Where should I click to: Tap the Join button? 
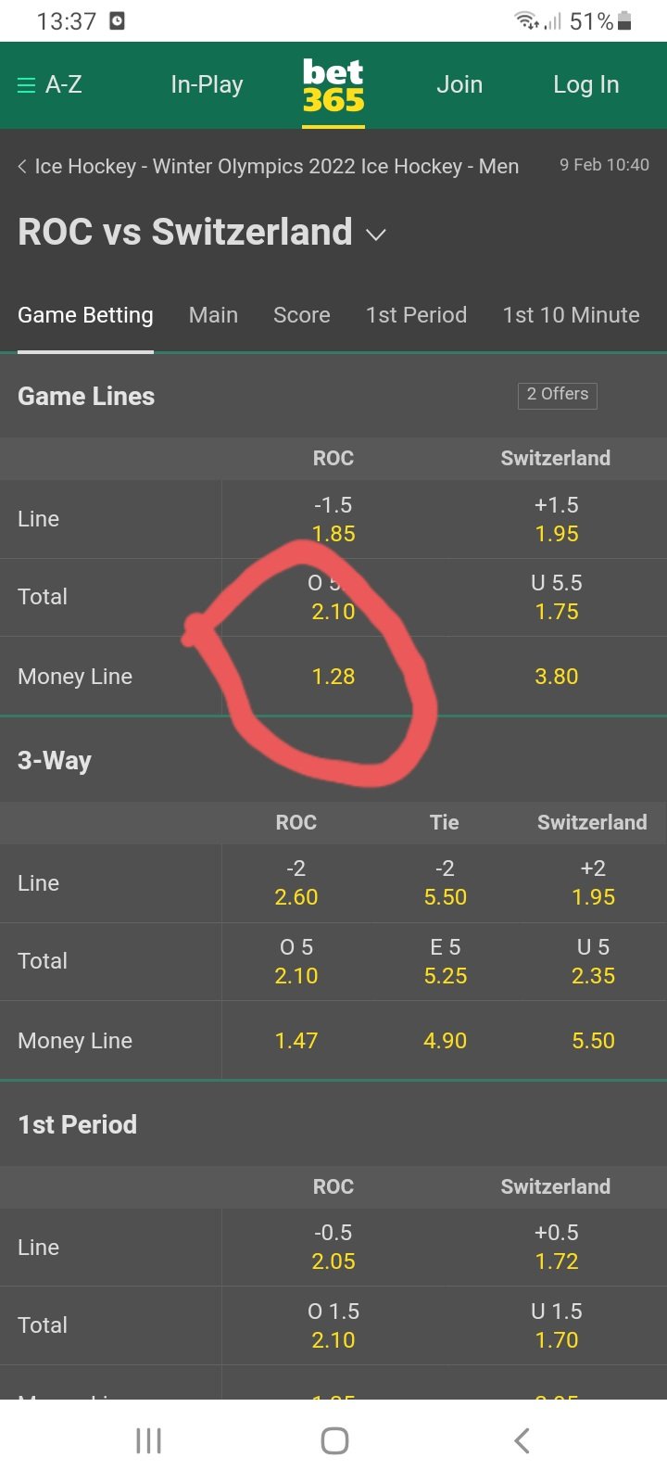459,84
